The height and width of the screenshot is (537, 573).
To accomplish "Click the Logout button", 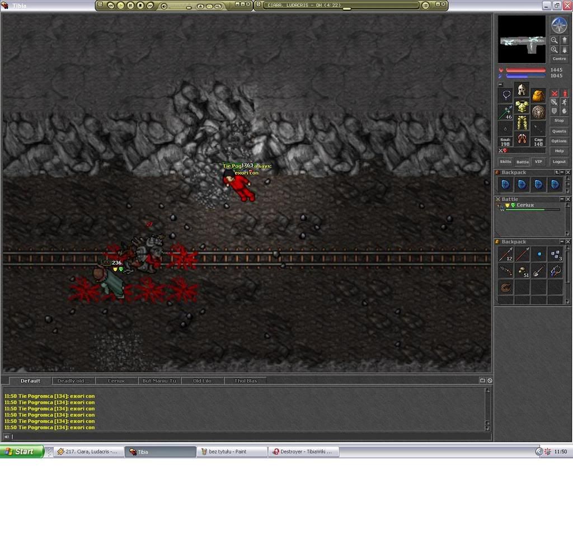I will 559,162.
